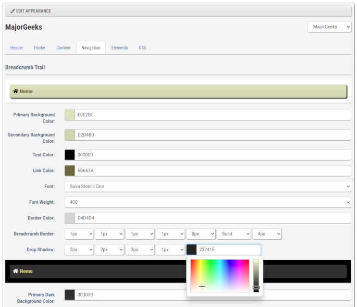
Task: Click the Primary Background Color swatch
Action: click(x=70, y=115)
